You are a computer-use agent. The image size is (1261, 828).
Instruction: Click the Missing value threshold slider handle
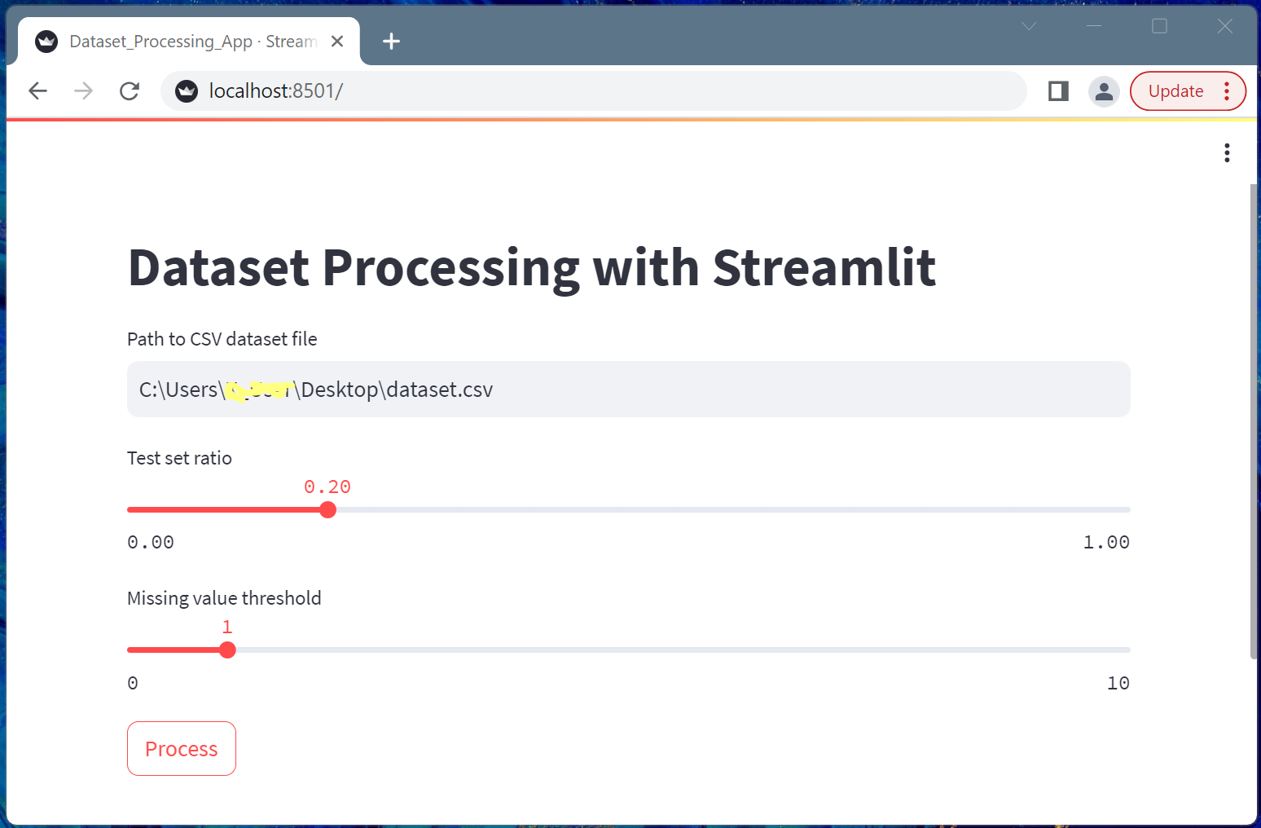coord(227,650)
